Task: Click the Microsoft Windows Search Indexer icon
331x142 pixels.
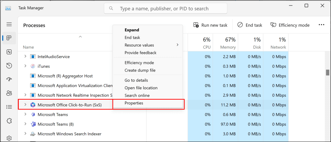Action: pyautogui.click(x=33, y=134)
